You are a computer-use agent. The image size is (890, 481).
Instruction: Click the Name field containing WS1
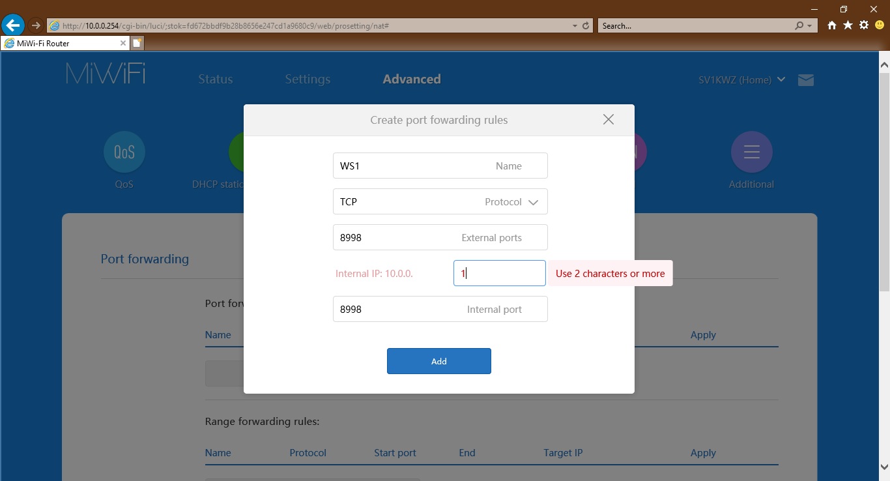coord(440,166)
